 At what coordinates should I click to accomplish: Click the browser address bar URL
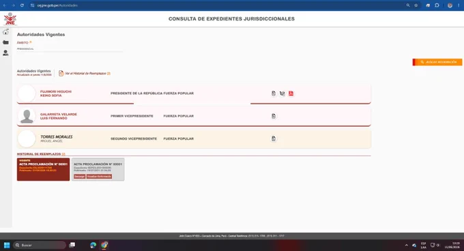tap(57, 5)
